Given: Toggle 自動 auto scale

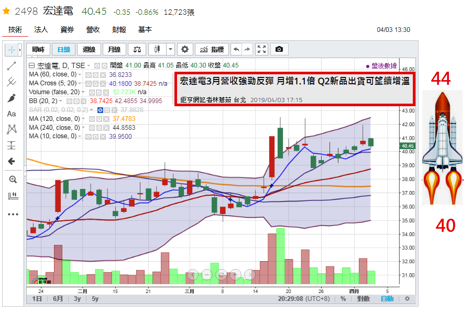Looking at the screenshot, I should [x=387, y=299].
